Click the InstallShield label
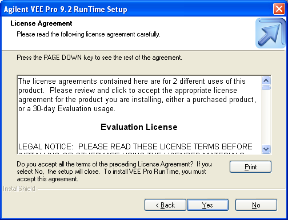Image resolution: width=288 pixels, height=220 pixels. pyautogui.click(x=19, y=189)
